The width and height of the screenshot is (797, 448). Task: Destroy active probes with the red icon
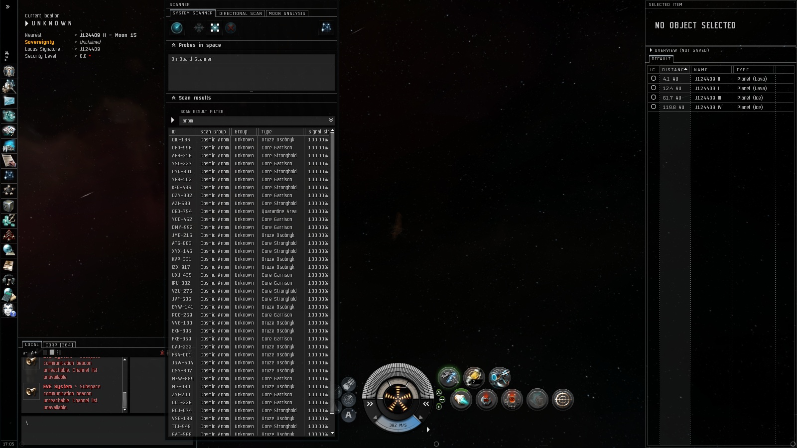click(x=231, y=28)
